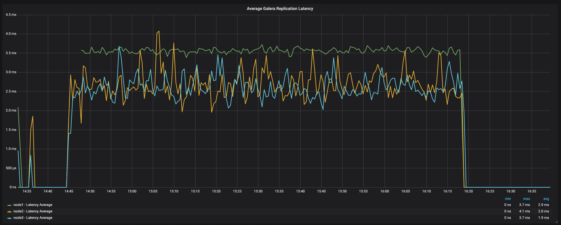Viewport: 561px width, 225px height.
Task: Click the 16:20 label on the time axis
Action: (468, 191)
